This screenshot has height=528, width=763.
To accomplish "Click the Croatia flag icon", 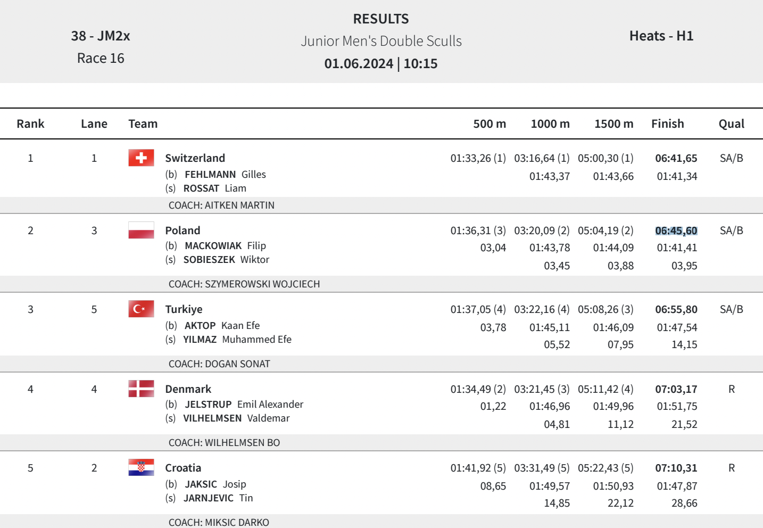I will [141, 468].
